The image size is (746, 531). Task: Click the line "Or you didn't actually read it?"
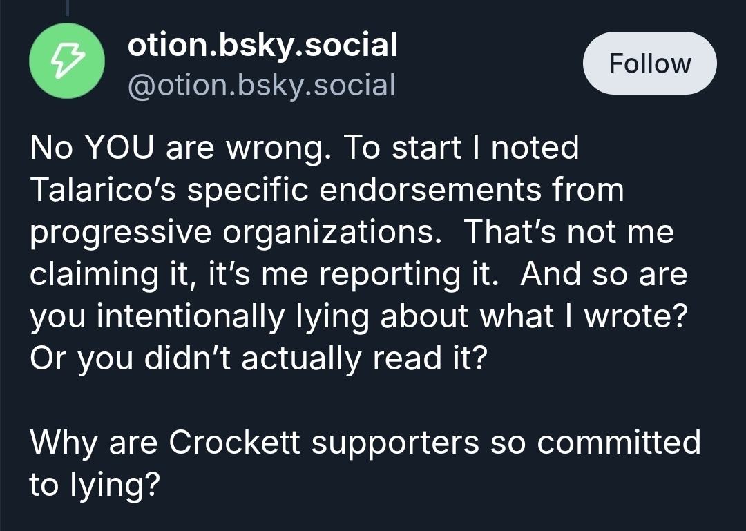(x=259, y=359)
